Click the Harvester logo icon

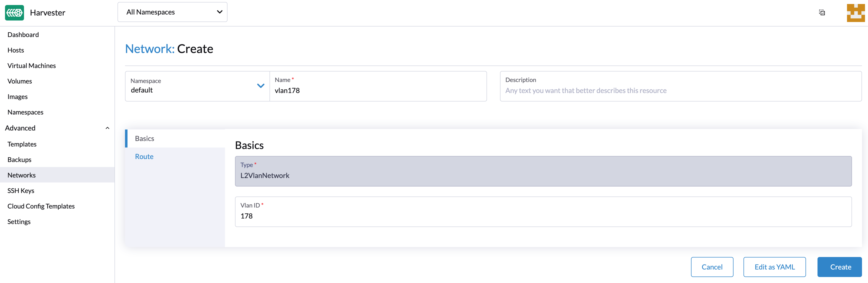point(14,13)
